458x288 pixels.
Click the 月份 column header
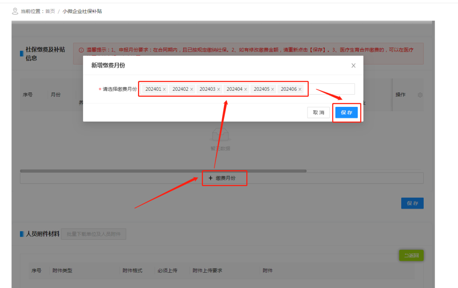(x=56, y=95)
